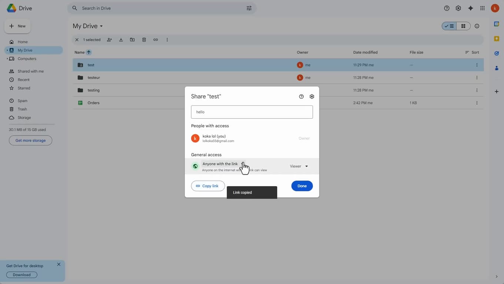The image size is (504, 284).
Task: Open Drive support help icon
Action: point(447,8)
